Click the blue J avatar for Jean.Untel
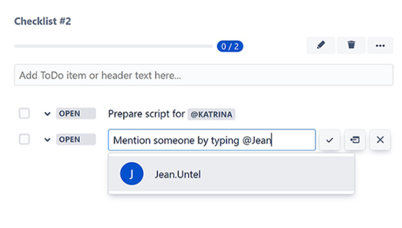The height and width of the screenshot is (228, 402). pos(132,174)
